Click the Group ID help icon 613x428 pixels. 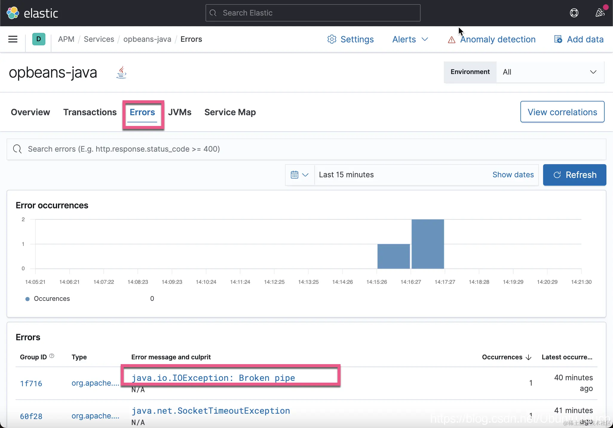point(52,356)
